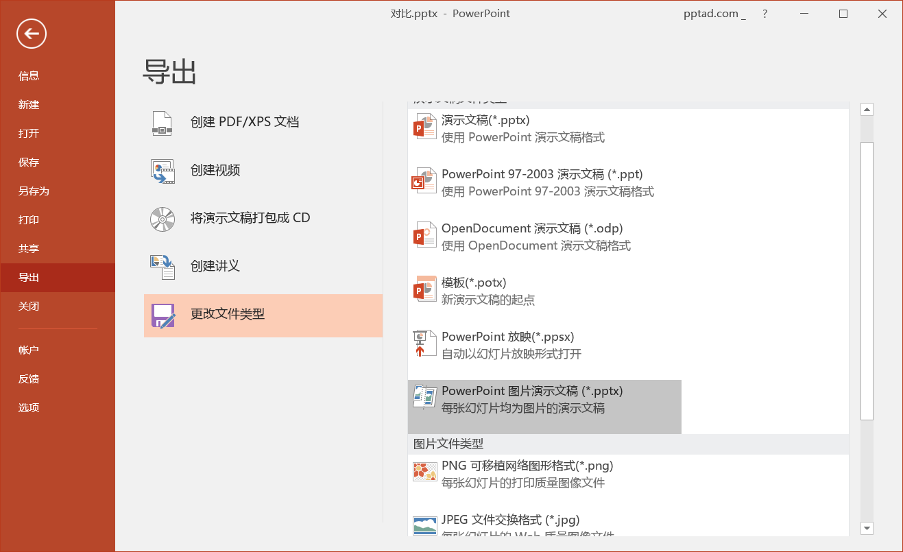This screenshot has width=903, height=552.
Task: Click the PowerPoint 放映 ppsx icon
Action: [424, 344]
